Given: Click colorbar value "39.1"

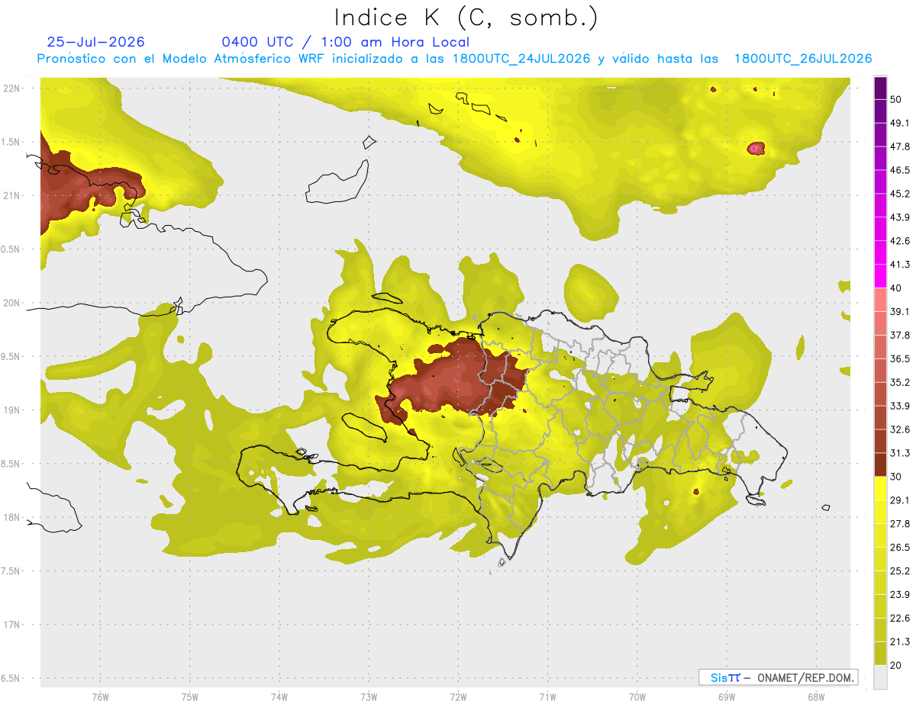Looking at the screenshot, I should pos(900,311).
